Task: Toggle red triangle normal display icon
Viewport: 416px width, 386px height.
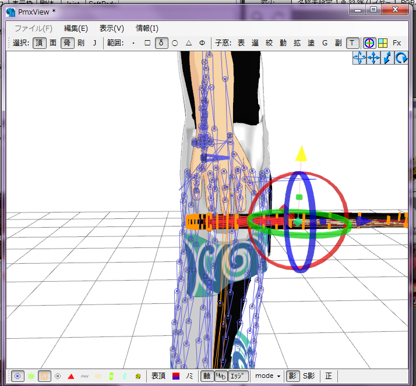Action: tap(71, 376)
